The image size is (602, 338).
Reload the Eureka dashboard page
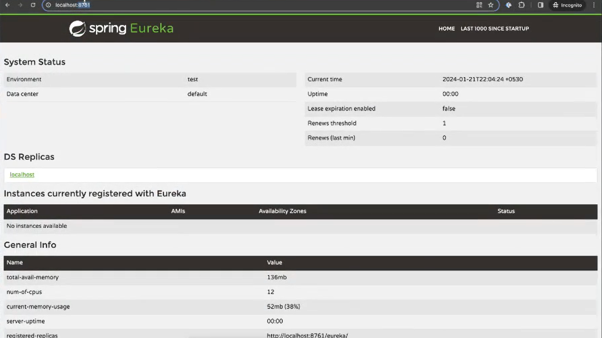tap(33, 5)
